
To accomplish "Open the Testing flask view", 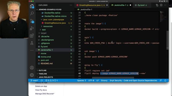I will (32, 43).
